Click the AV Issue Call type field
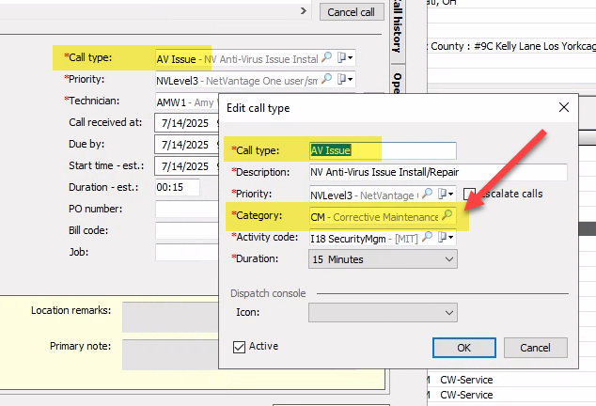 [383, 150]
